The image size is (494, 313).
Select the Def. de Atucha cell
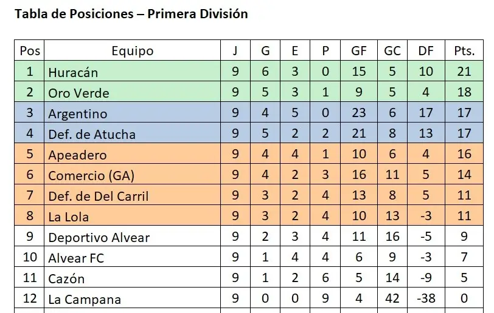[92, 134]
